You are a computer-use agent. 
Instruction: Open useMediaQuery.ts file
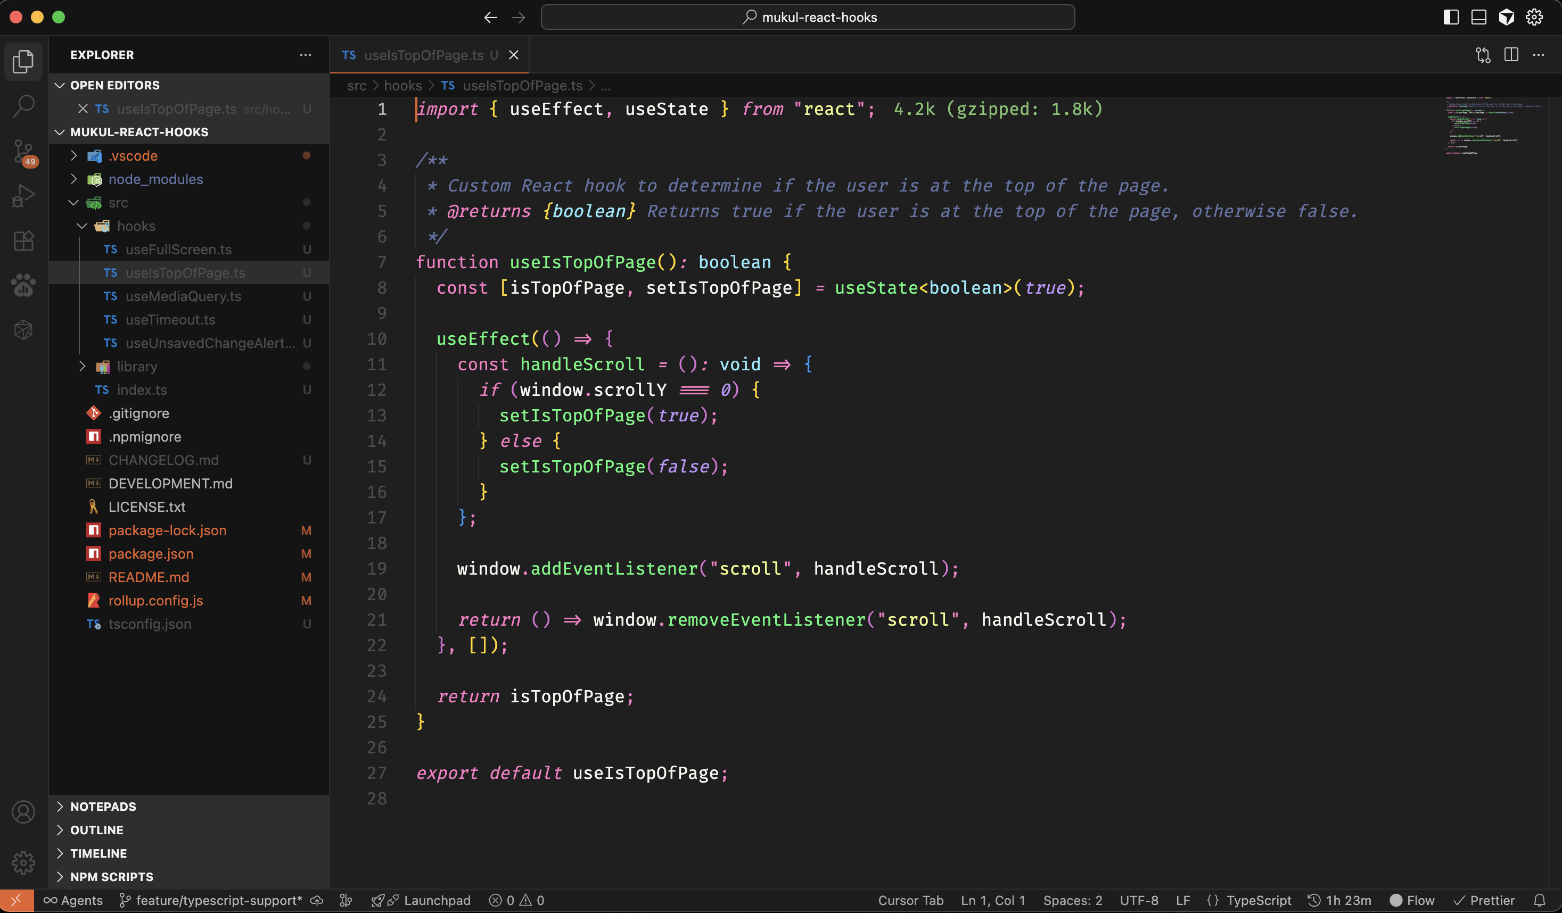189,297
